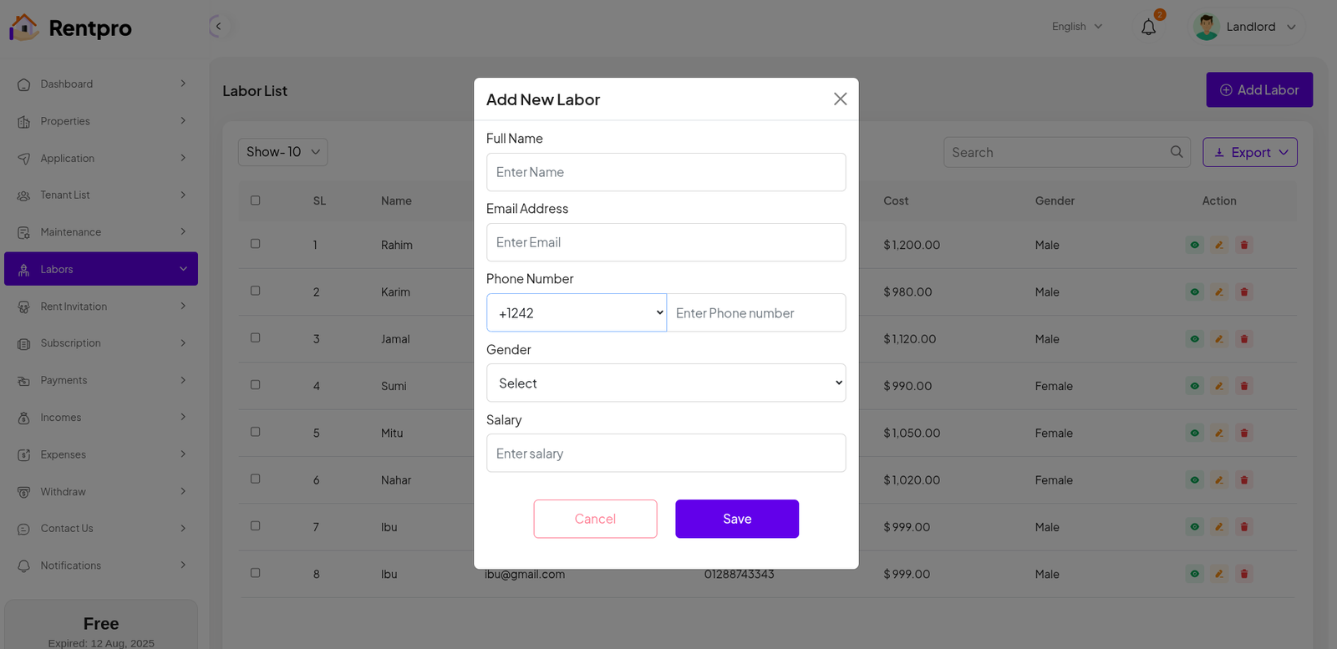Image resolution: width=1337 pixels, height=649 pixels.
Task: Close the Add New Labor dialog
Action: click(840, 99)
